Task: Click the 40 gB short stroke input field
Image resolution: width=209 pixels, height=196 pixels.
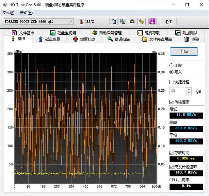Action: tap(178, 91)
